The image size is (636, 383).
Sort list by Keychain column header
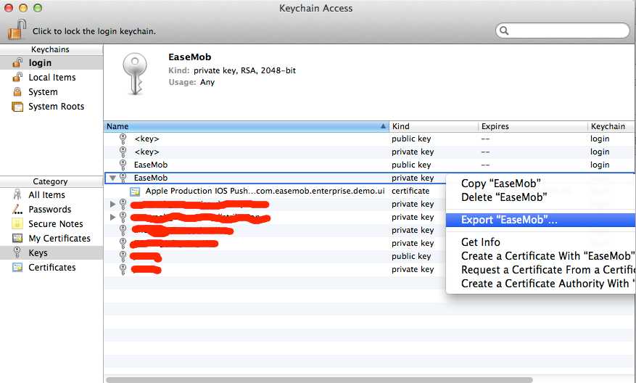coord(611,126)
